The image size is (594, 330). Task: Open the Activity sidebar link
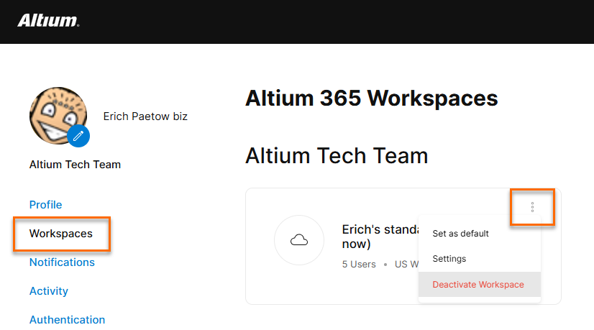coord(48,291)
